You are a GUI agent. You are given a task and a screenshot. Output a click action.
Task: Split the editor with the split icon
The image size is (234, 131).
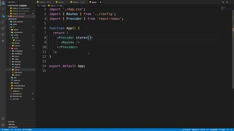(x=227, y=2)
